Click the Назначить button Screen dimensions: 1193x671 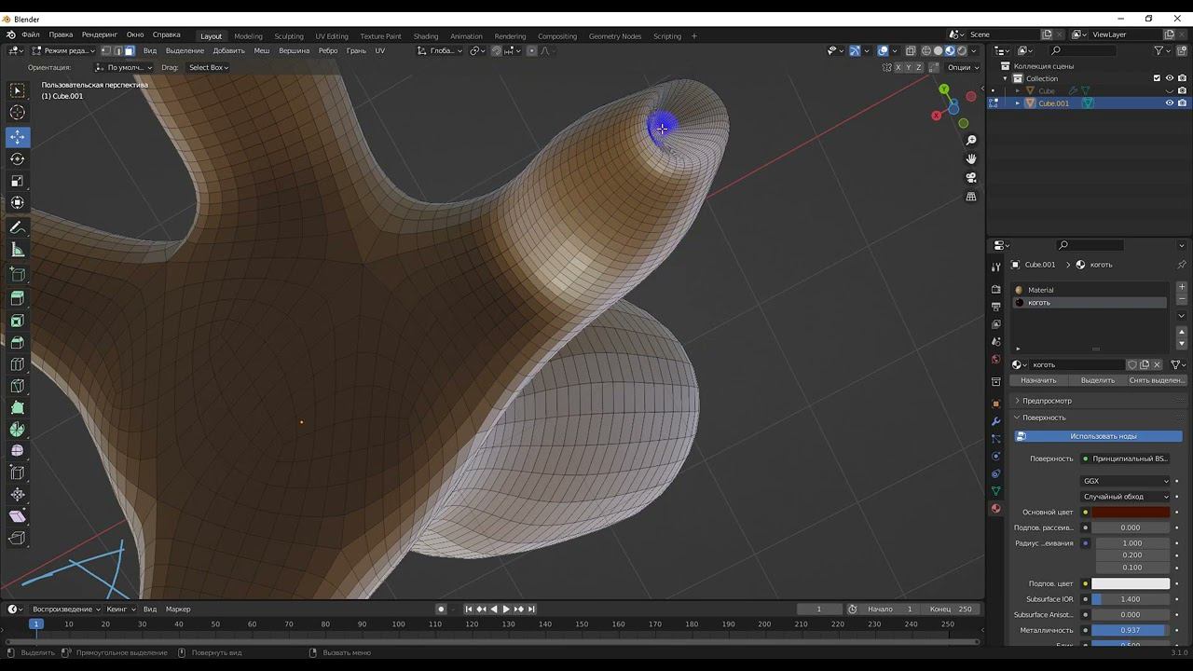click(1038, 380)
